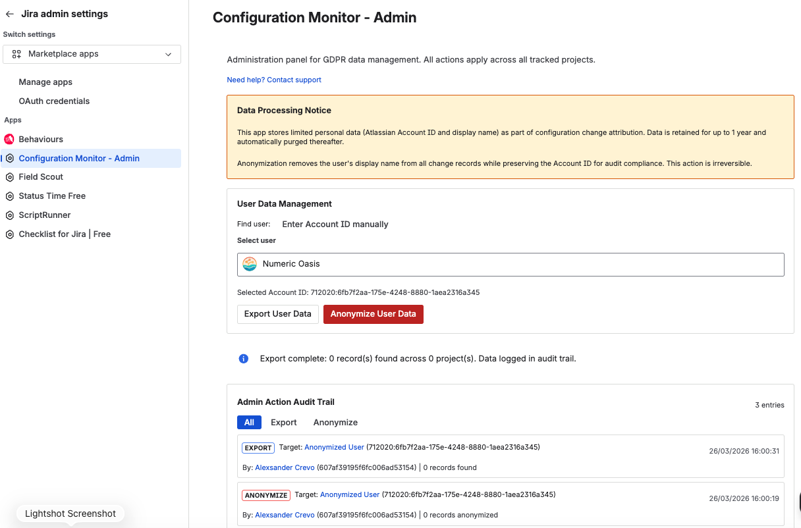The image size is (801, 528).
Task: Open Manage apps from the sidebar
Action: (x=45, y=82)
